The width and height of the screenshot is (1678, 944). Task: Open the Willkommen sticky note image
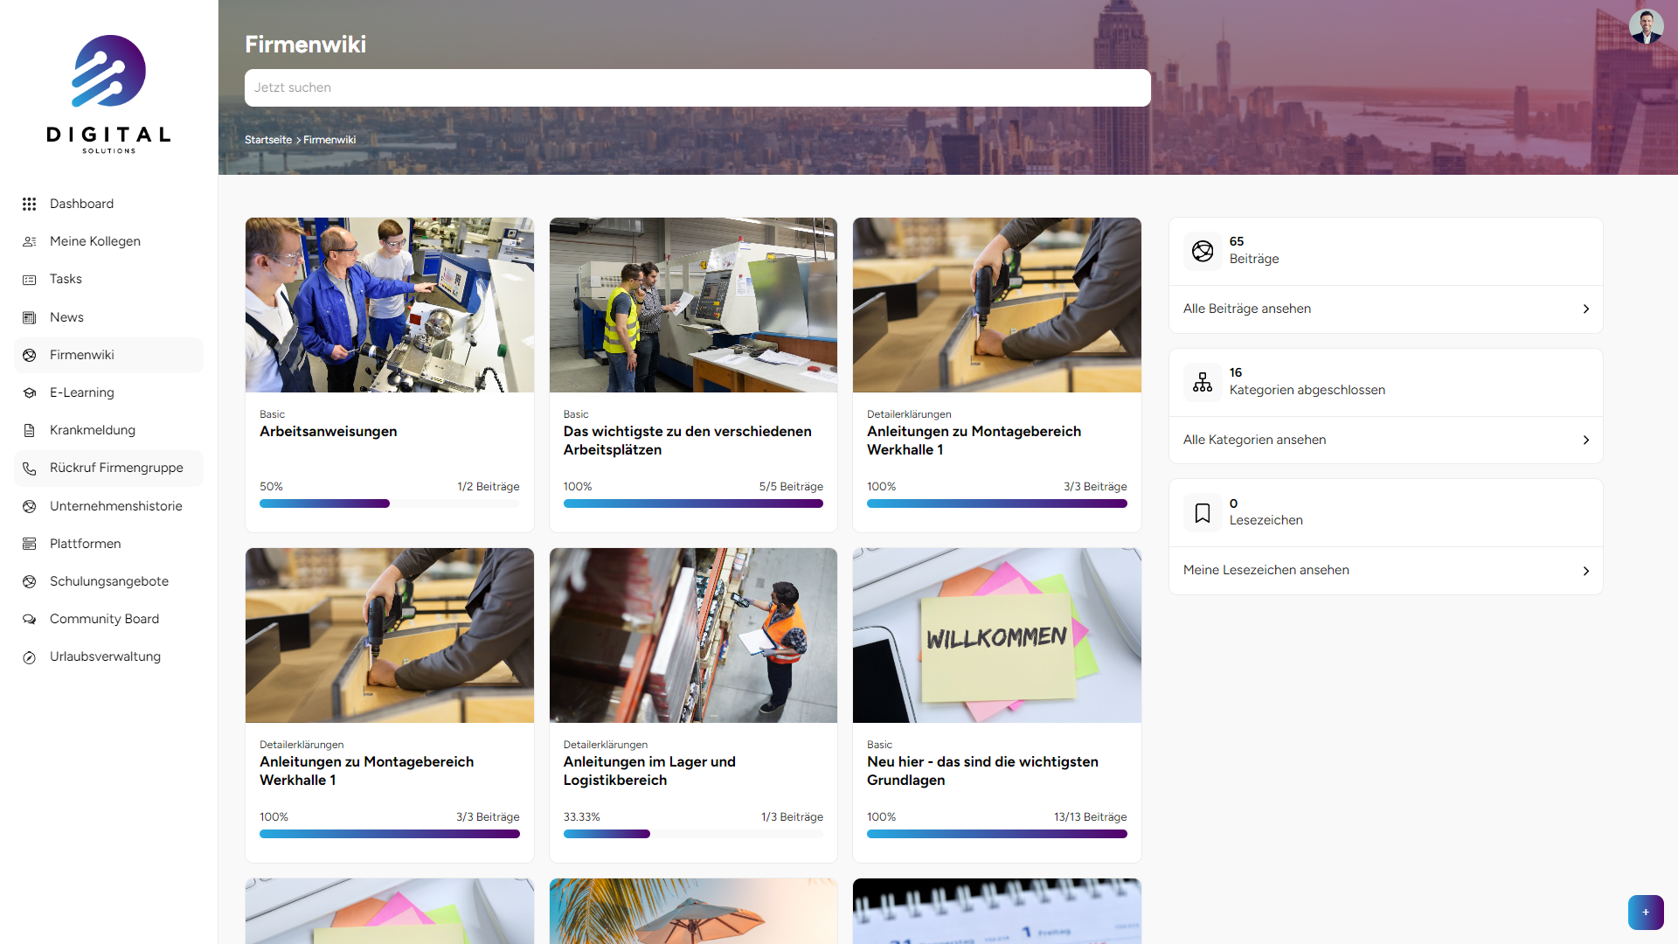pyautogui.click(x=997, y=635)
